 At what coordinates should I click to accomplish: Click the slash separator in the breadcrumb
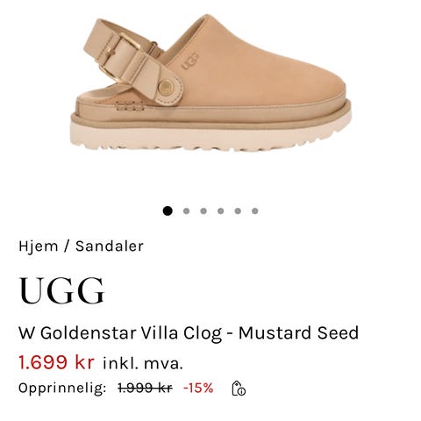pyautogui.click(x=67, y=246)
